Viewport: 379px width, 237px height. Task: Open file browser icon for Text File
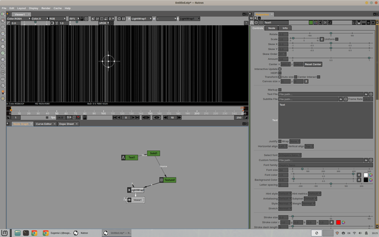[x=366, y=94]
